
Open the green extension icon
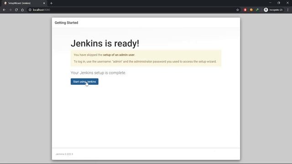point(257,10)
